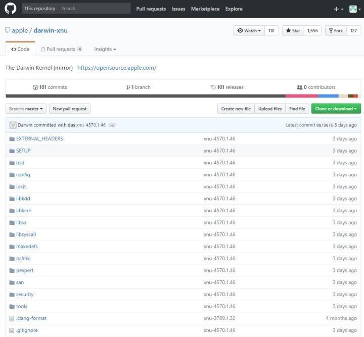Image resolution: width=364 pixels, height=337 pixels.
Task: Click the osfmk folder icon
Action: coord(12,259)
